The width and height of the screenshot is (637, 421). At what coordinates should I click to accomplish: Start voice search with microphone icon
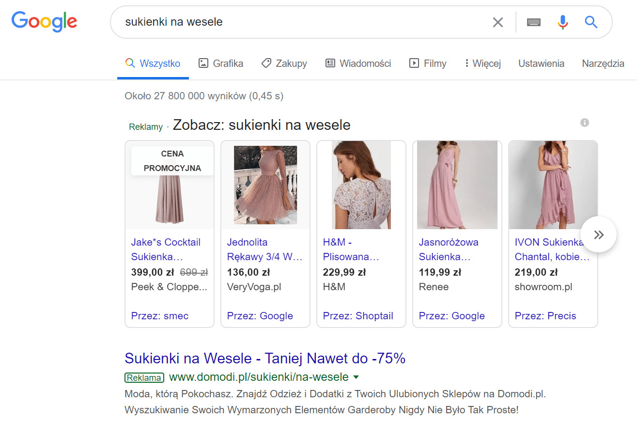[562, 22]
